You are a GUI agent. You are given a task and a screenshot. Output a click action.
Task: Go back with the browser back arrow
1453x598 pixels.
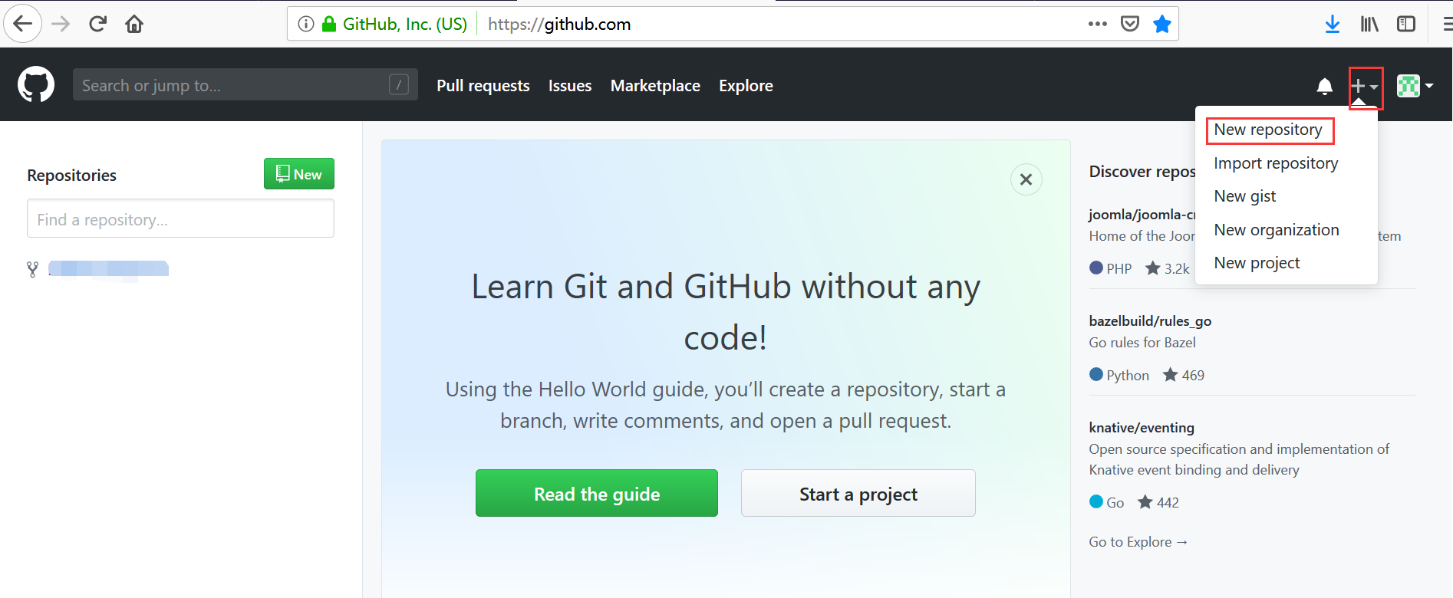23,24
